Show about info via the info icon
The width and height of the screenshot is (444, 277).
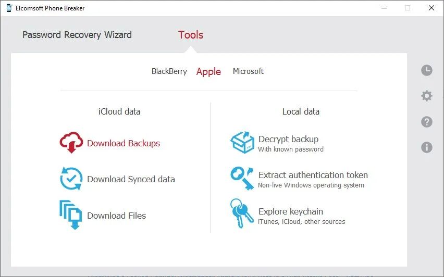click(x=427, y=147)
